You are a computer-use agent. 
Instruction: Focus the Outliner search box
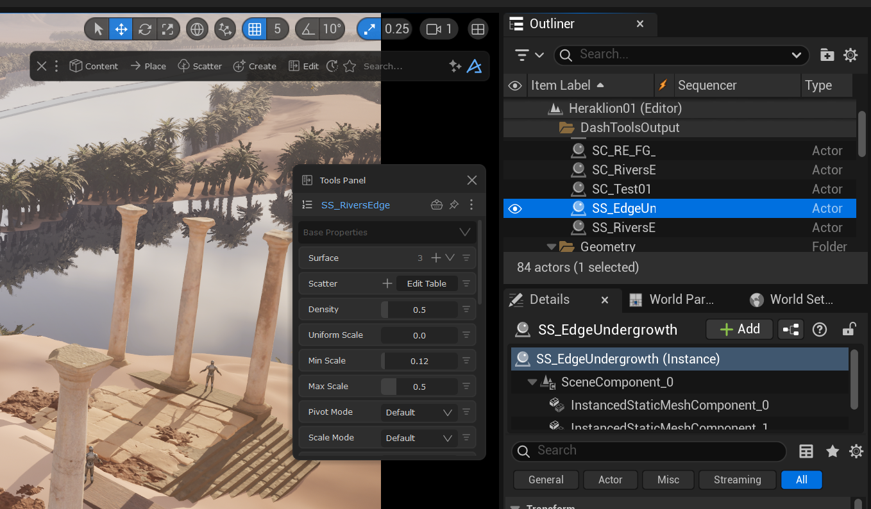[x=681, y=54]
